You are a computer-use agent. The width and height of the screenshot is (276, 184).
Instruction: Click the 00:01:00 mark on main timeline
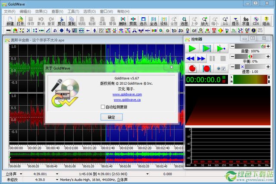[x=71, y=148]
